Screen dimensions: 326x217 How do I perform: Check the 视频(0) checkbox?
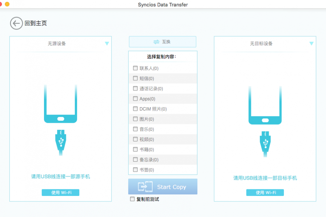pos(135,139)
